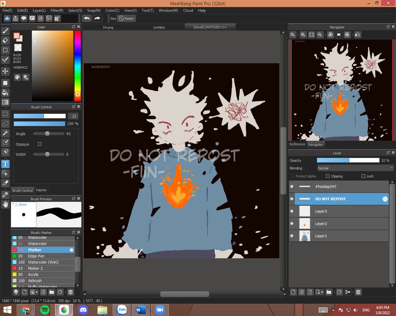
Task: Open Zalo from the taskbar
Action: (x=122, y=310)
